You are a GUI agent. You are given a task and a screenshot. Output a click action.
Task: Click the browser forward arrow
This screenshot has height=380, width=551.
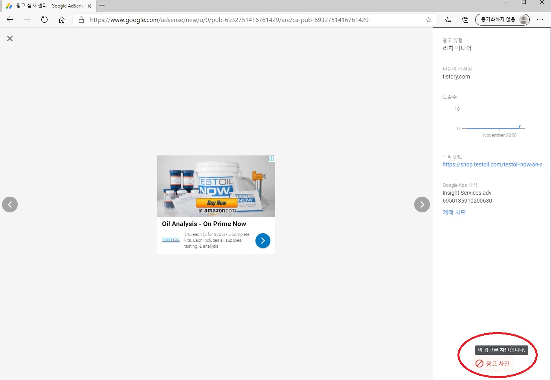point(27,20)
